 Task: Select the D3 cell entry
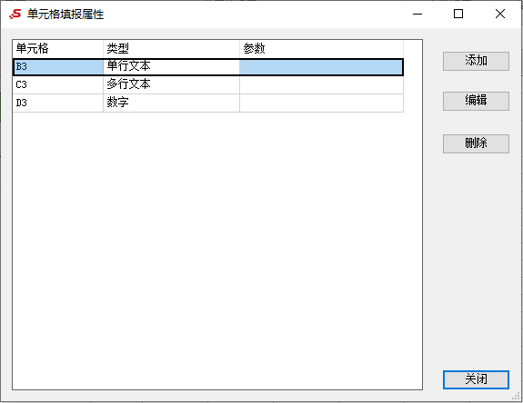pos(58,103)
